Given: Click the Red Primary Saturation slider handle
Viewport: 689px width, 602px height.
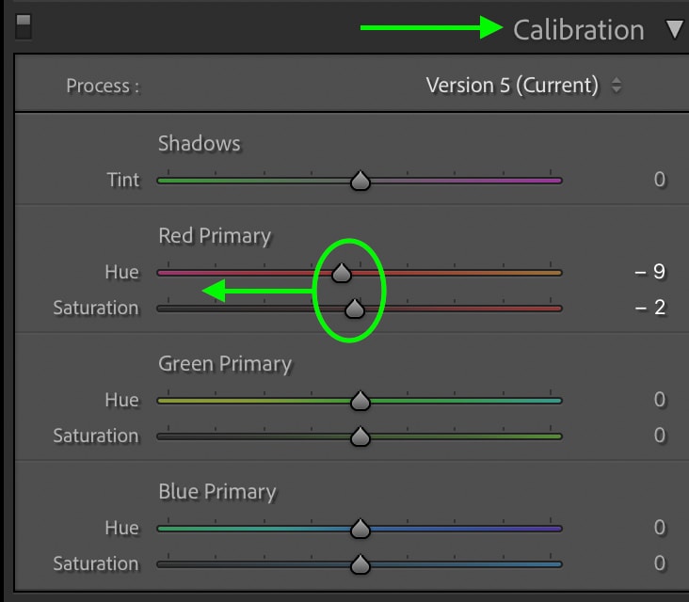Looking at the screenshot, I should [355, 309].
